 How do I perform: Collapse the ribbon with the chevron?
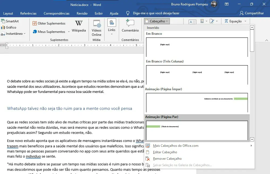tap(266, 40)
